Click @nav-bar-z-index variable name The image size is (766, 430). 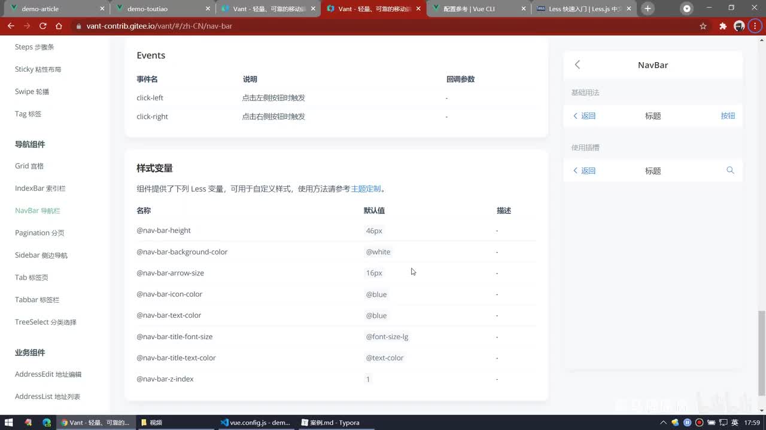tap(165, 379)
